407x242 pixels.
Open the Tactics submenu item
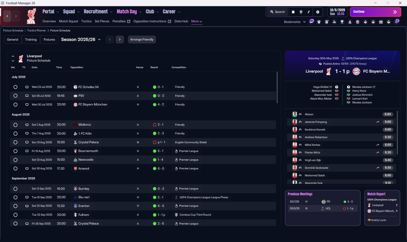click(86, 21)
